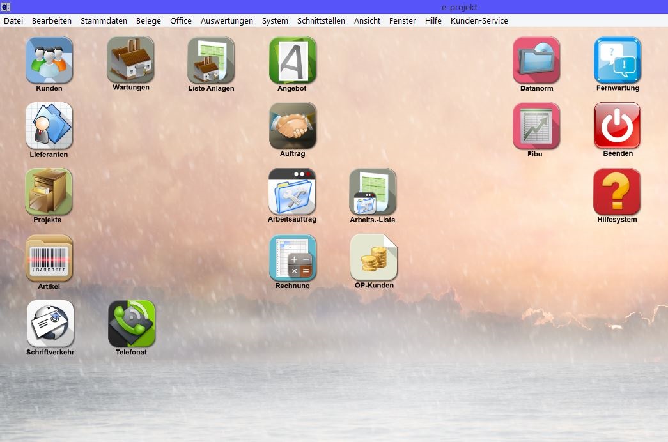Open the Projekte file drawer icon
Image resolution: width=668 pixels, height=442 pixels.
[49, 192]
